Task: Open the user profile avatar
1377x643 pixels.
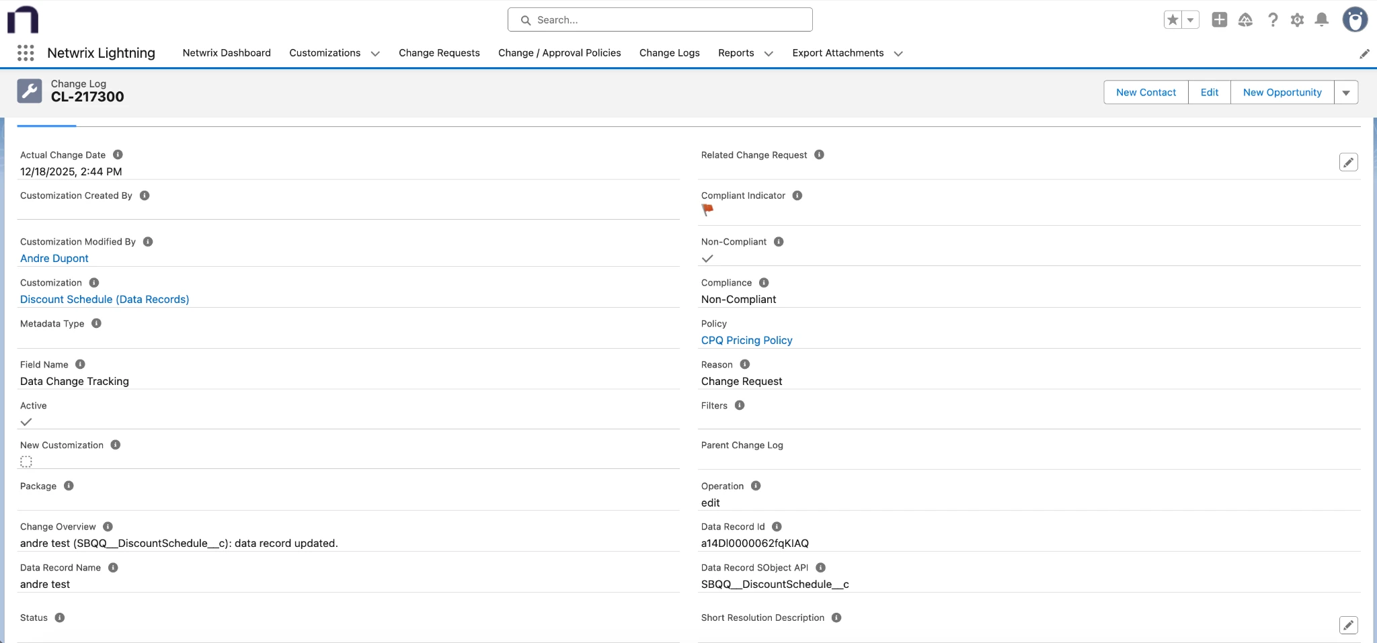Action: tap(1355, 20)
